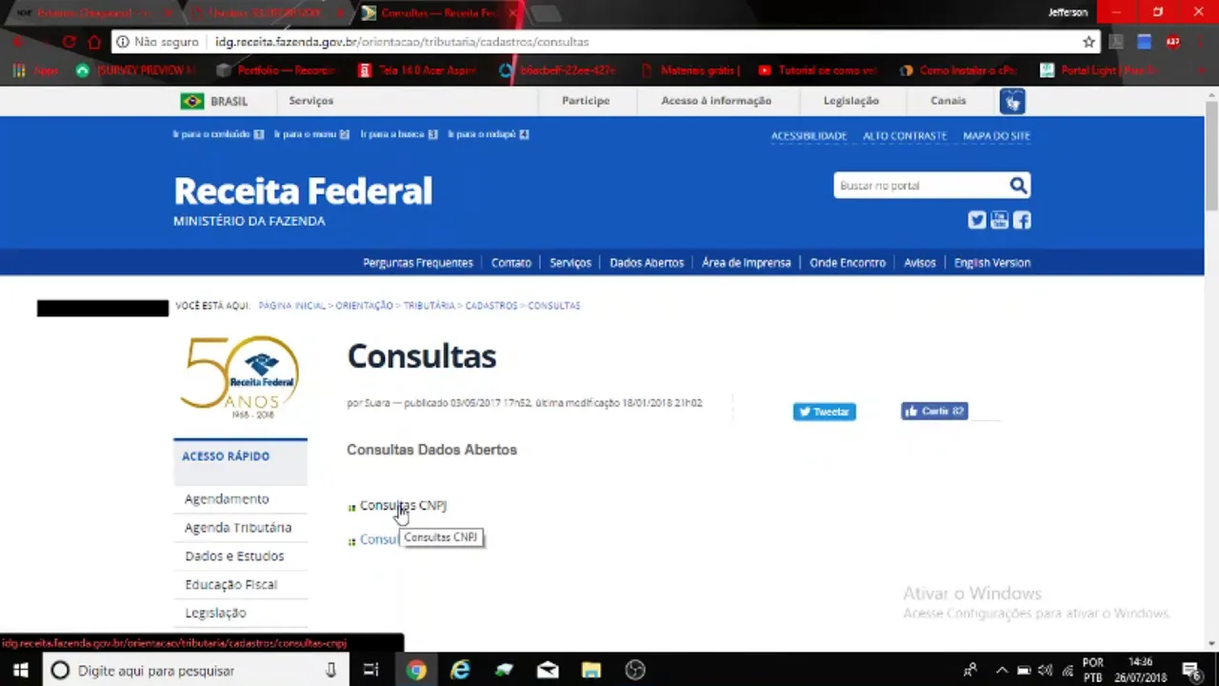The image size is (1219, 686).
Task: Open MAPA DO SITE link
Action: 996,136
